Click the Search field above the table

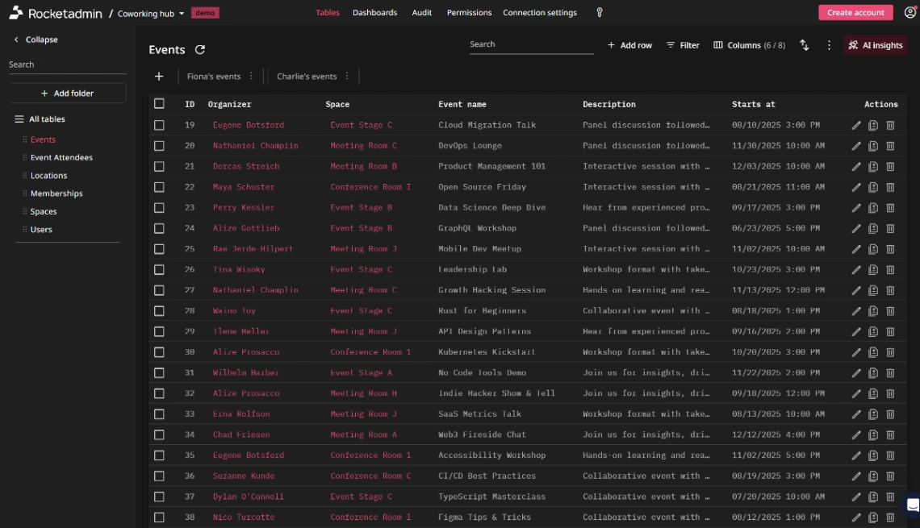tap(533, 44)
